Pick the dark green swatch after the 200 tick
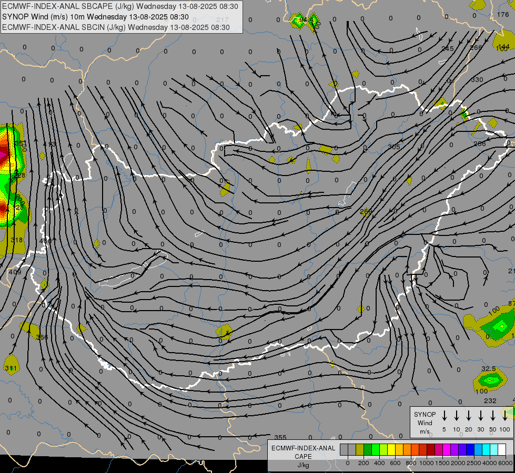The image size is (515, 473). tap(368, 449)
